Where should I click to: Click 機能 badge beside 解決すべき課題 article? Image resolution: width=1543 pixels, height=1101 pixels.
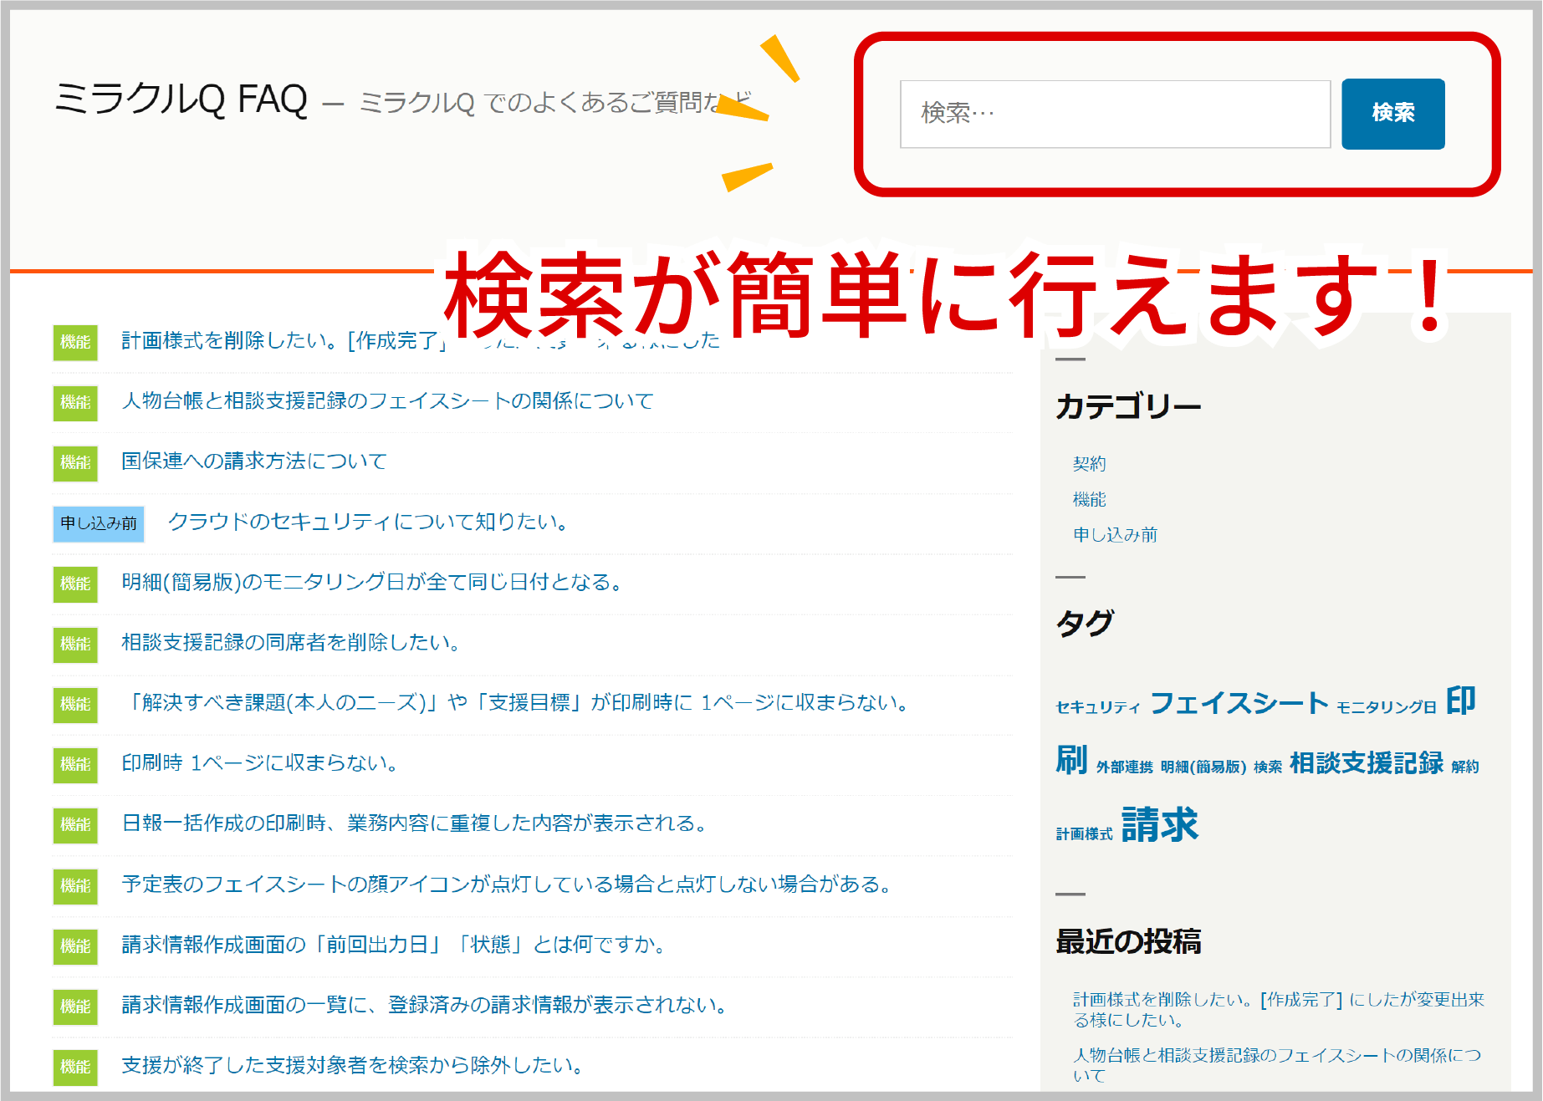pos(75,705)
